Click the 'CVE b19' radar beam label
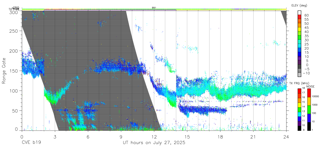This screenshot has height=148, width=322. [x=31, y=143]
